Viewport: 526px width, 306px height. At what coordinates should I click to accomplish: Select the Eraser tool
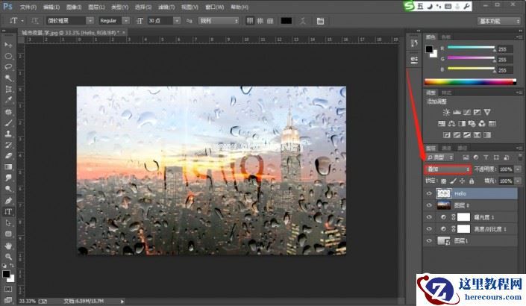click(x=8, y=156)
